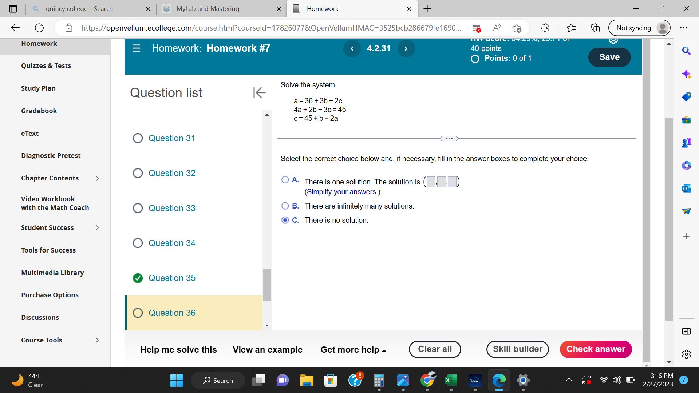Open browser Extensions puzzle icon
699x393 pixels.
pyautogui.click(x=545, y=28)
